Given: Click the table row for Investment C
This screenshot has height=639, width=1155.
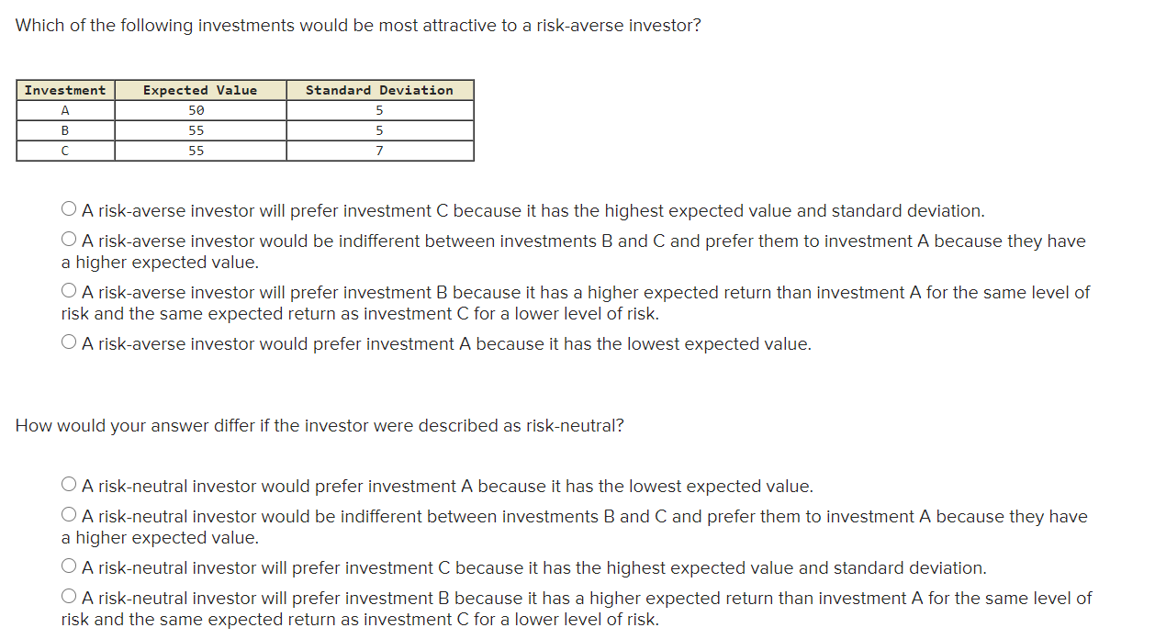Looking at the screenshot, I should pos(64,150).
